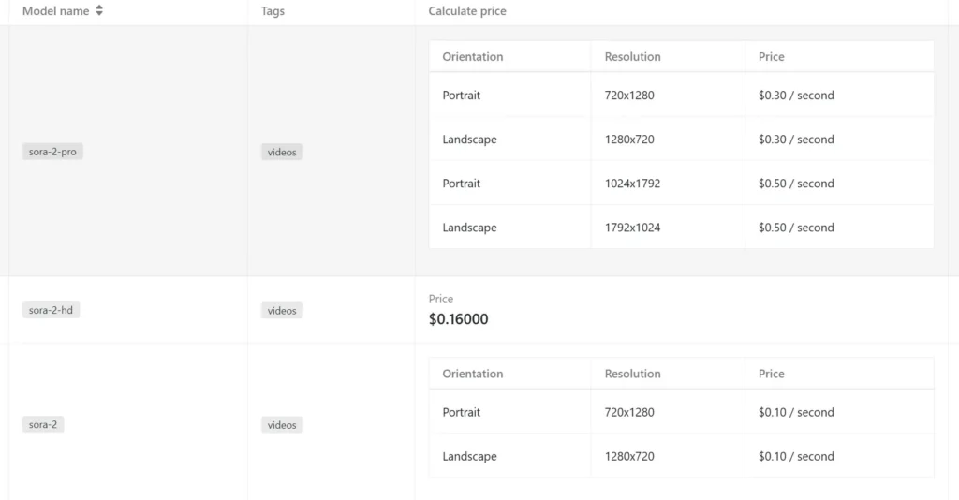This screenshot has width=959, height=500.
Task: Click Landscape cell in sora-2 price table
Action: coord(470,457)
